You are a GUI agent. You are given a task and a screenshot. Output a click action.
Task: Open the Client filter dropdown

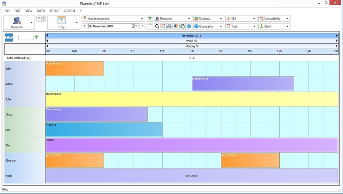point(274,26)
